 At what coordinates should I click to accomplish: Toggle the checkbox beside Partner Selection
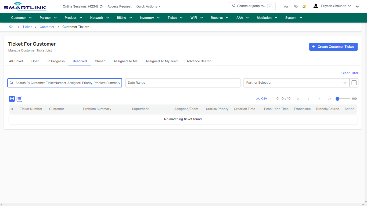[354, 83]
